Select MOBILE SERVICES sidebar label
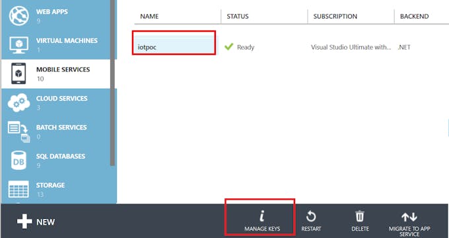The image size is (449, 238). [63, 69]
